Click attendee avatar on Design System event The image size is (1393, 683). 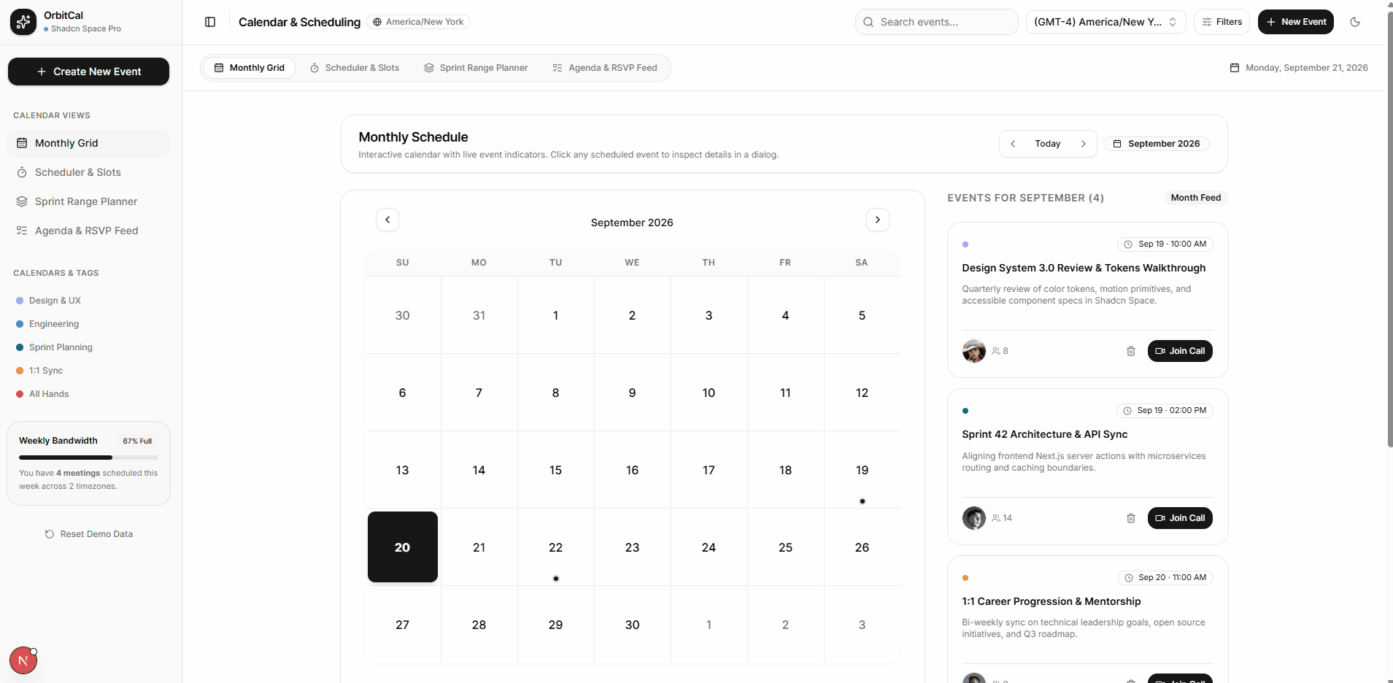pos(974,351)
